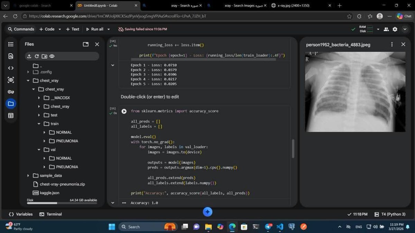The image size is (415, 233).
Task: Open the Table of contents sidebar
Action: [x=10, y=44]
